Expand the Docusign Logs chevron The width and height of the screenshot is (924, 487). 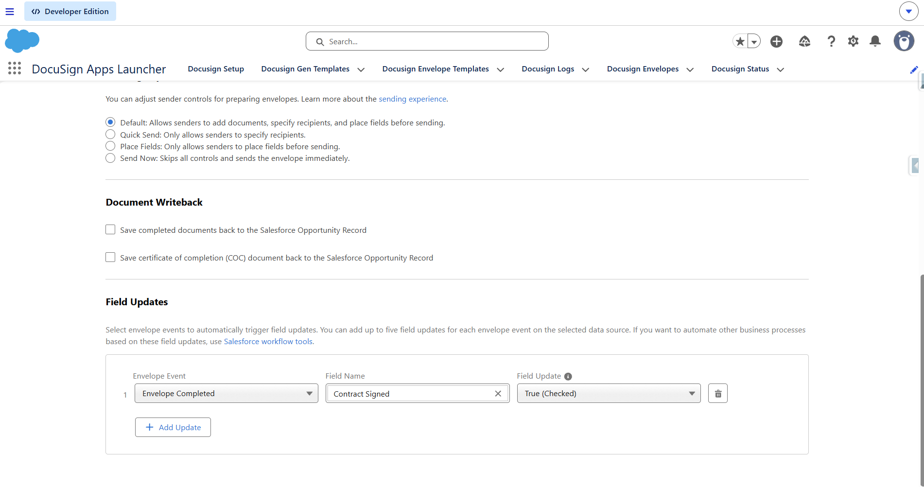click(x=586, y=70)
